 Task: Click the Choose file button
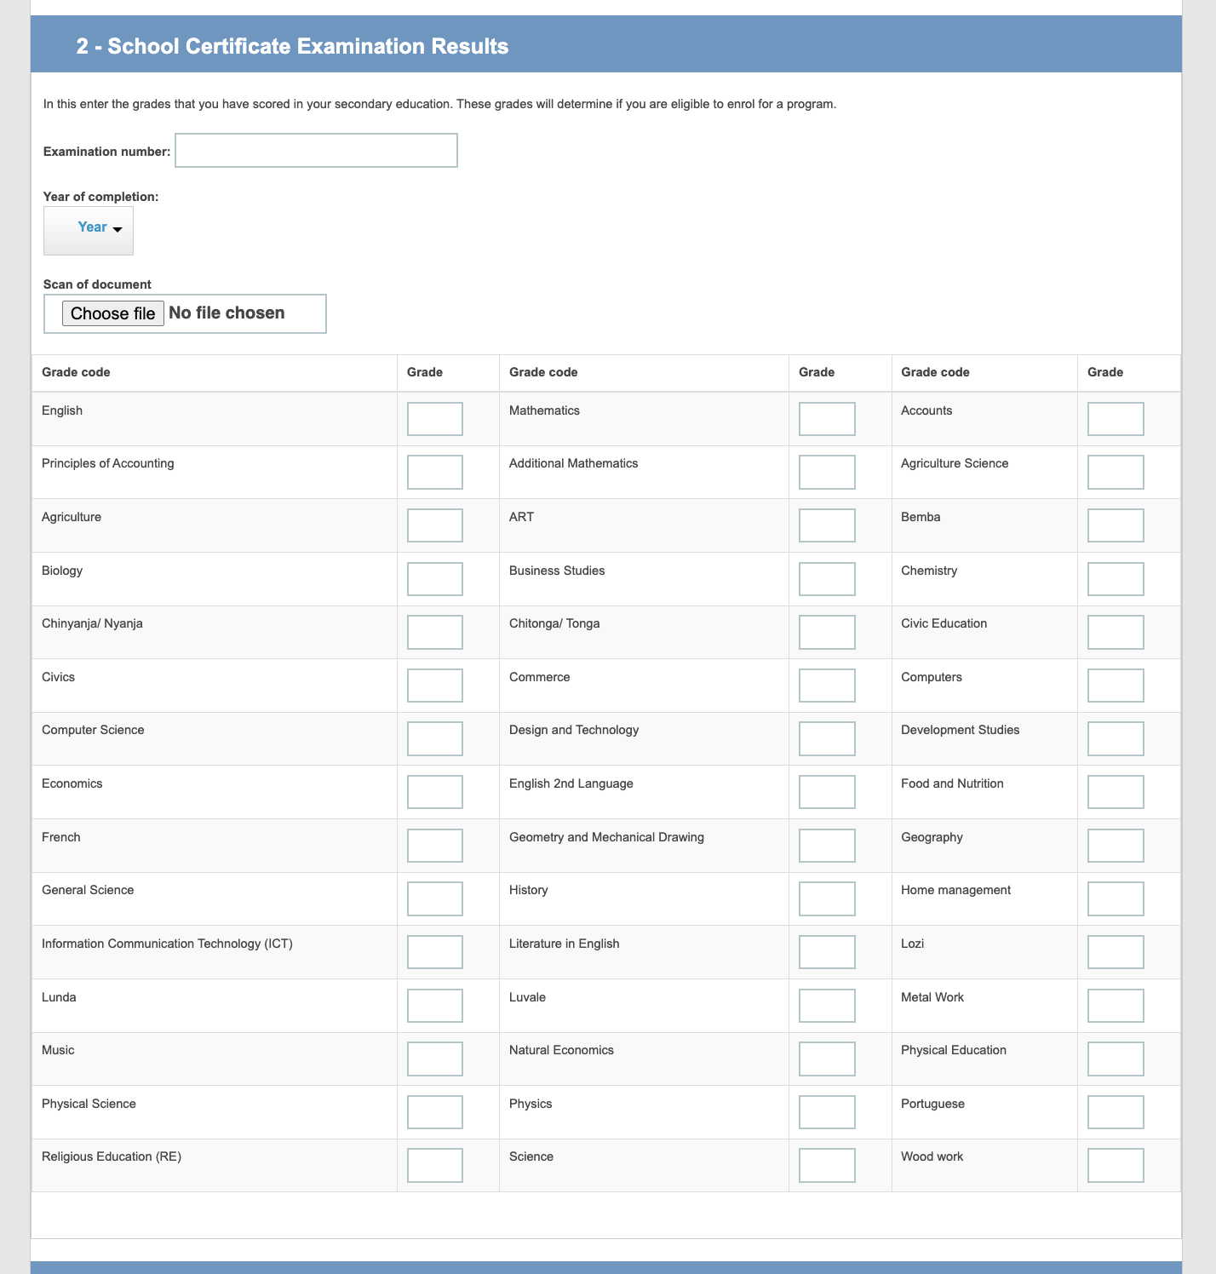[112, 313]
